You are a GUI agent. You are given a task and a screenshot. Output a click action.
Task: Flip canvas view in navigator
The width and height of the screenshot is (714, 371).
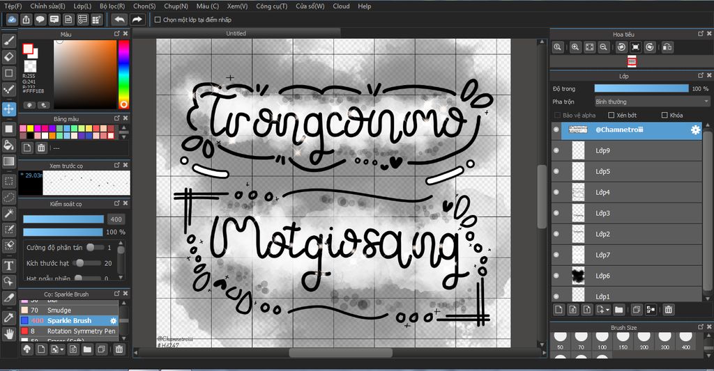[667, 47]
